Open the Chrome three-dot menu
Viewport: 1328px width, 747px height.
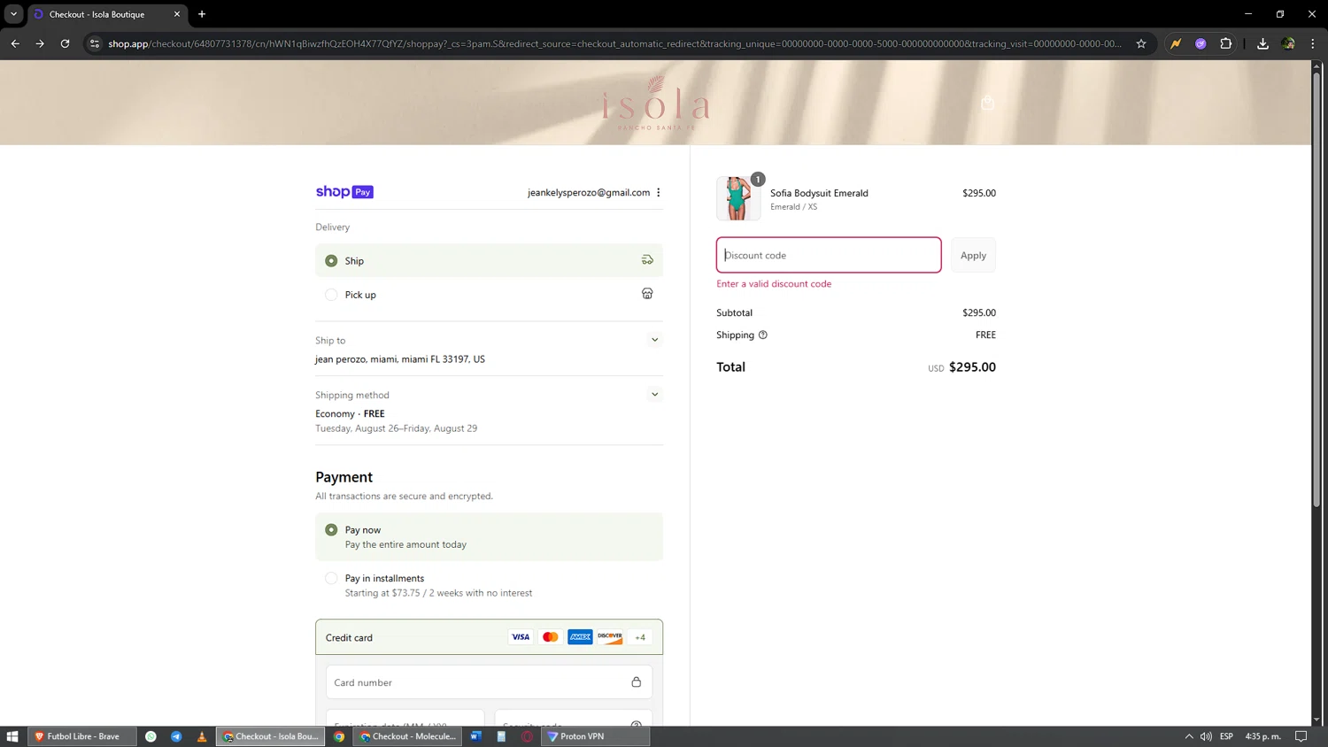(x=1313, y=43)
